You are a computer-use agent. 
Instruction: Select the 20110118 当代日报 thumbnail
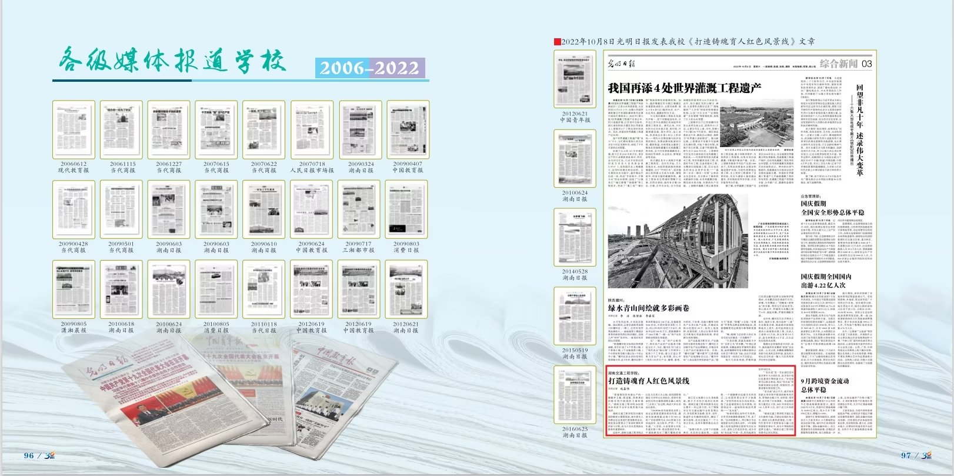coord(264,289)
